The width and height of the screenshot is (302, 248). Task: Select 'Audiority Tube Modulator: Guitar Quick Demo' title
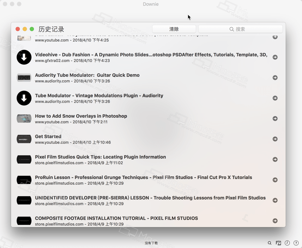87,75
